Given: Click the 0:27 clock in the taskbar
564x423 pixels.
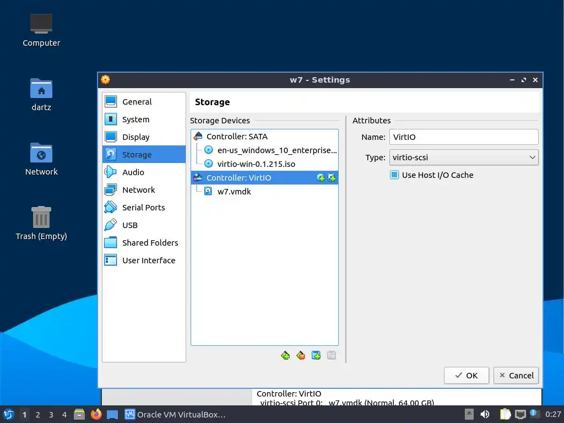Looking at the screenshot, I should pyautogui.click(x=553, y=414).
